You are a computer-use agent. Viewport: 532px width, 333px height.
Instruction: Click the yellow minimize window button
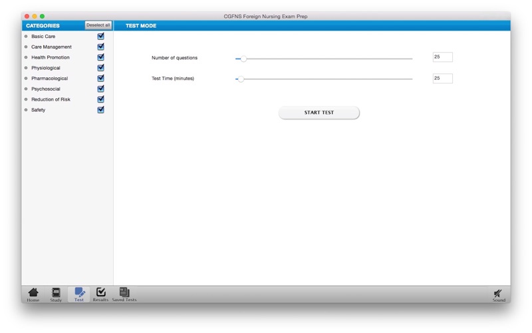[35, 16]
